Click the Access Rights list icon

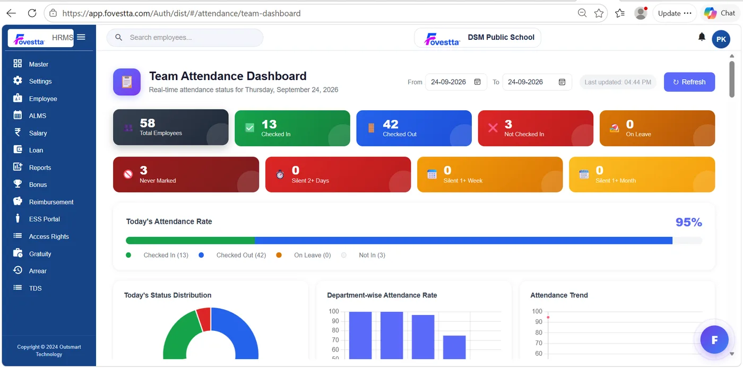18,236
